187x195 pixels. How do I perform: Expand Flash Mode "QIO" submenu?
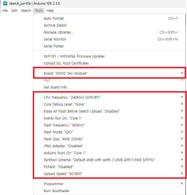coord(109,132)
